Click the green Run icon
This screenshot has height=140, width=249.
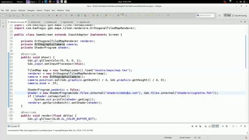point(79,16)
